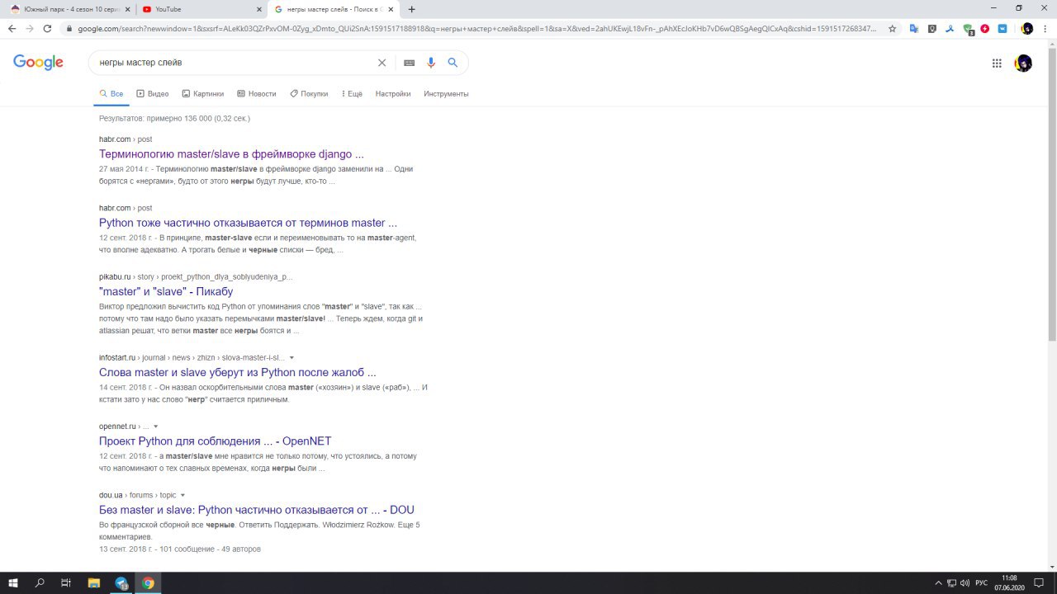This screenshot has width=1057, height=594.
Task: Click the Google logo
Action: pyautogui.click(x=38, y=63)
